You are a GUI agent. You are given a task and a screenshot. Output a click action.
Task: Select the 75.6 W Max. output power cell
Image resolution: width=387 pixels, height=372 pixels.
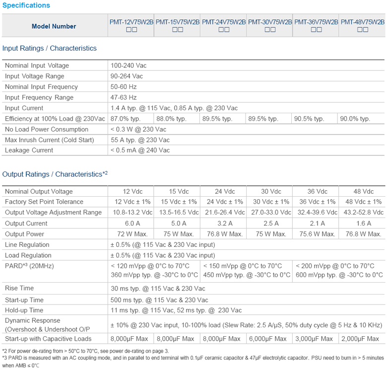[x=316, y=234]
